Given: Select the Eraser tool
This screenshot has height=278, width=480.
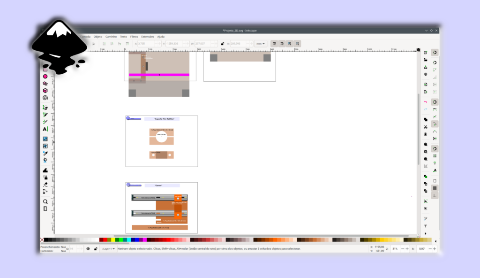Looking at the screenshot, I should click(45, 185).
